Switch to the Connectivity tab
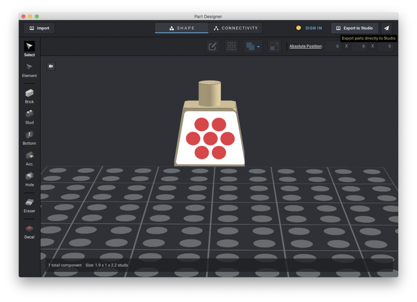 pos(235,28)
